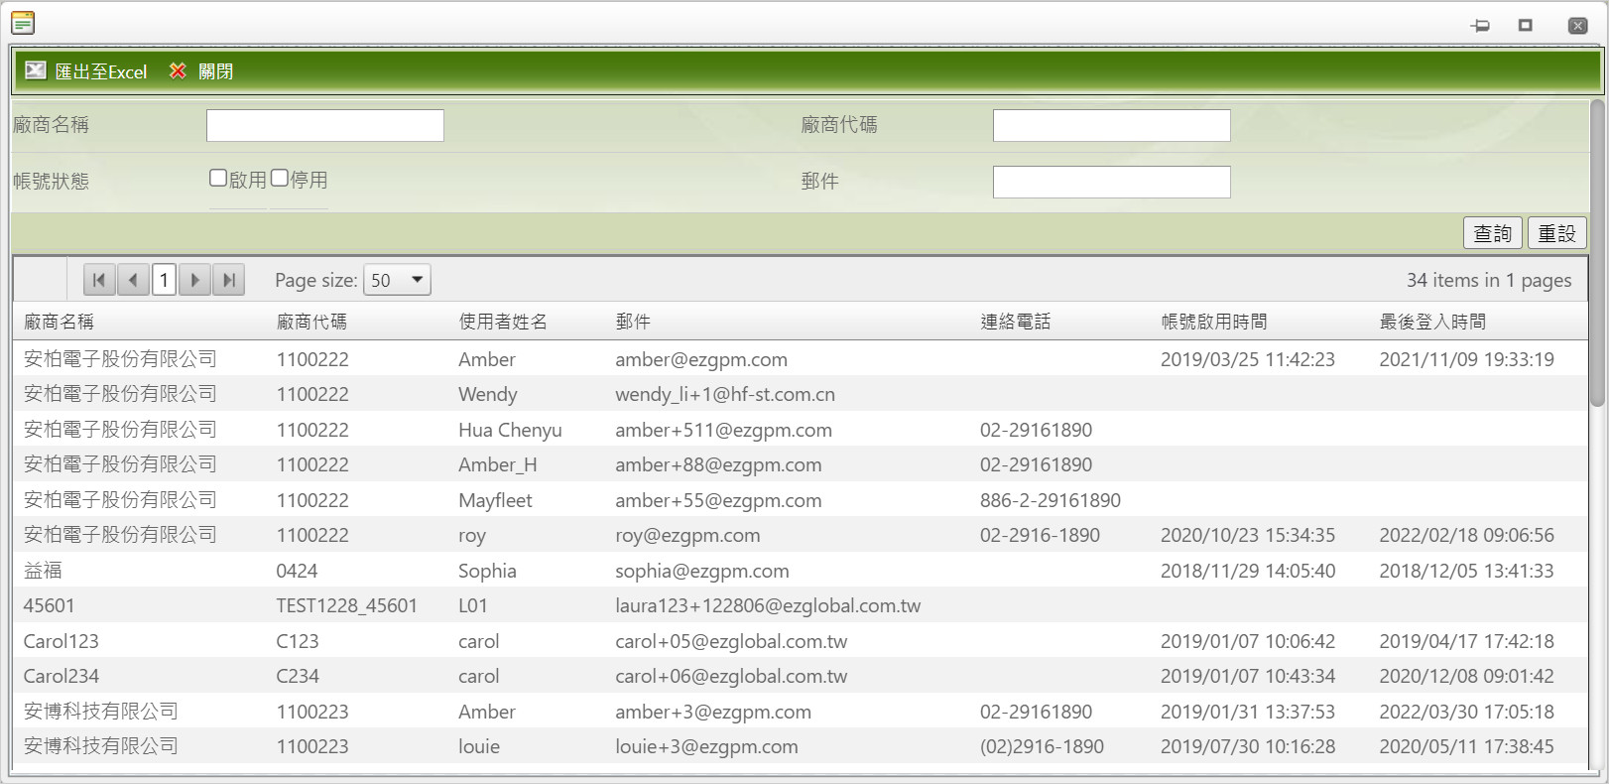Image resolution: width=1609 pixels, height=784 pixels.
Task: Sort by 郵件 column header
Action: [633, 322]
